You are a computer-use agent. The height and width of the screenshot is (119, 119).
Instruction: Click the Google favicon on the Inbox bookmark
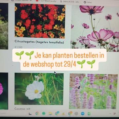pyautogui.click(x=61, y=1)
